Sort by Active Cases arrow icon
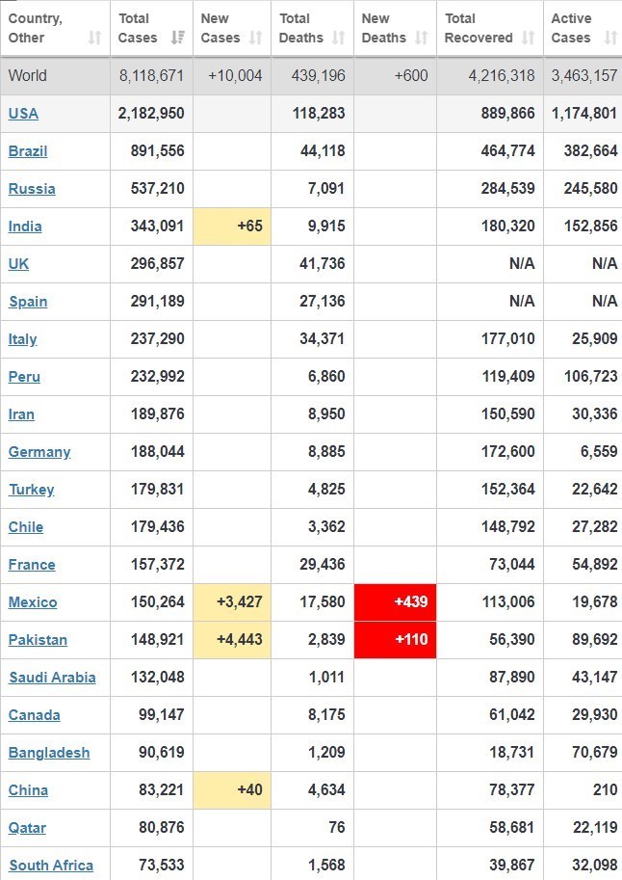 609,39
